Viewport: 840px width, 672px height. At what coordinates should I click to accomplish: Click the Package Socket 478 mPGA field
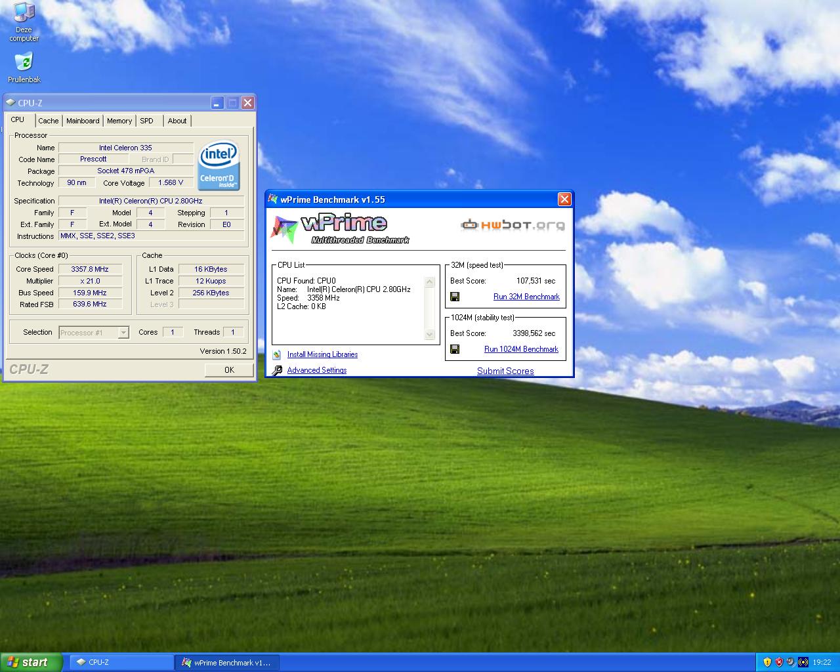pyautogui.click(x=126, y=171)
